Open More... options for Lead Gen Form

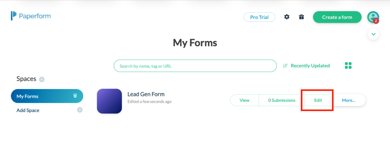tap(348, 100)
